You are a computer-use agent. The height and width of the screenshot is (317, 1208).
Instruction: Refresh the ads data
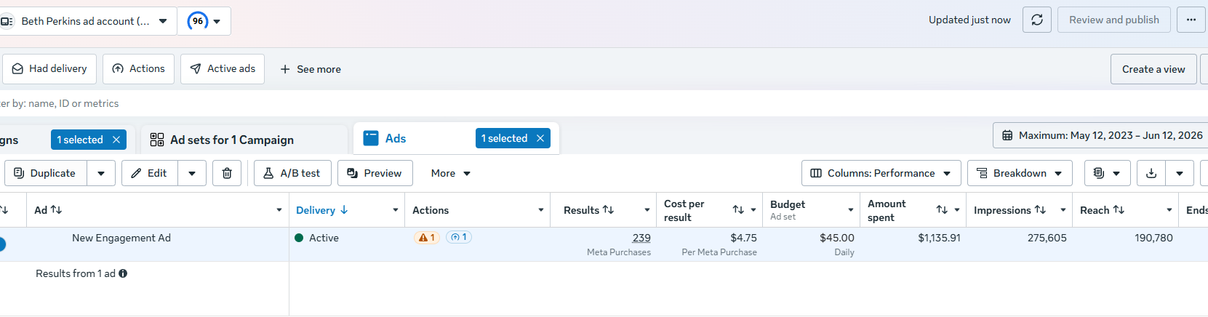(1037, 20)
